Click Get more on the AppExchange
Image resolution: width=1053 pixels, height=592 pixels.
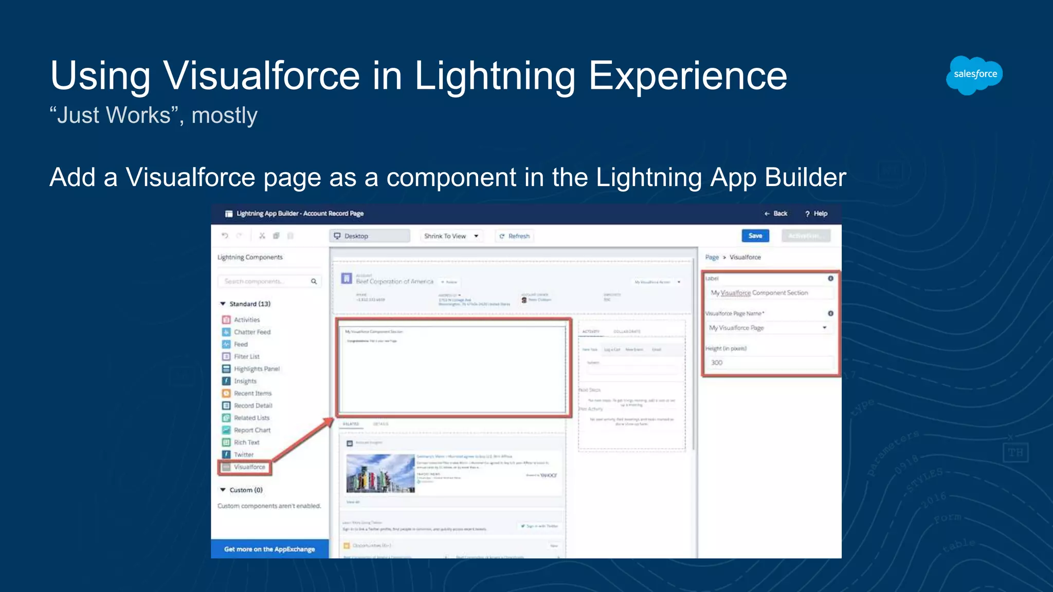[x=269, y=549]
